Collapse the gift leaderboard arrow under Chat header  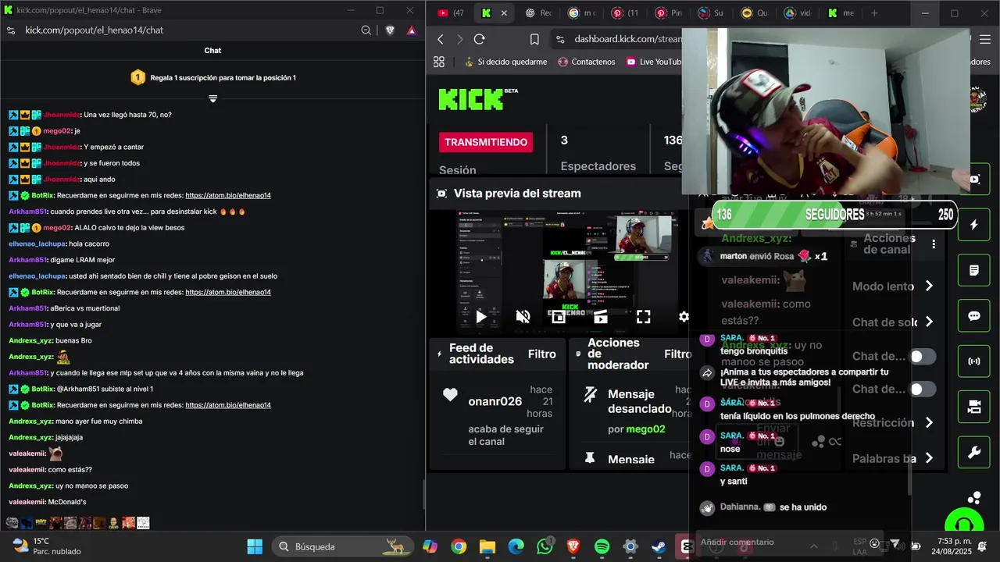click(x=212, y=98)
